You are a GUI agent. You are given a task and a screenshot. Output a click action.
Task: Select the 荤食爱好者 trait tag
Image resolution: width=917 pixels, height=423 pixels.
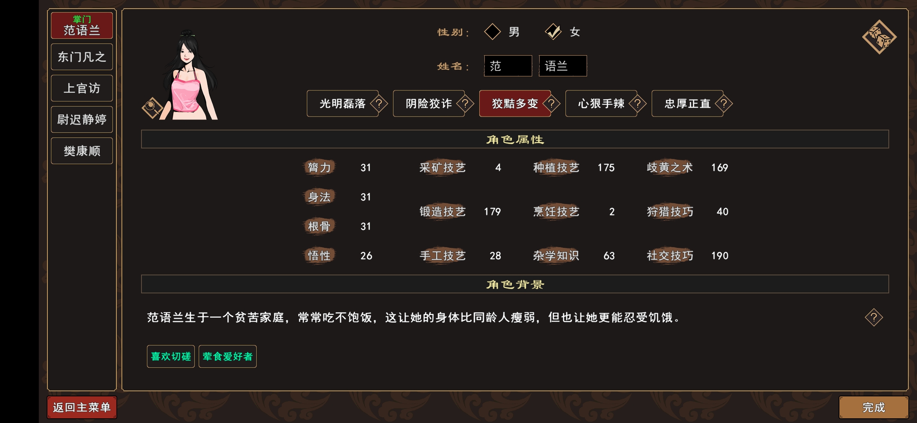pyautogui.click(x=227, y=356)
